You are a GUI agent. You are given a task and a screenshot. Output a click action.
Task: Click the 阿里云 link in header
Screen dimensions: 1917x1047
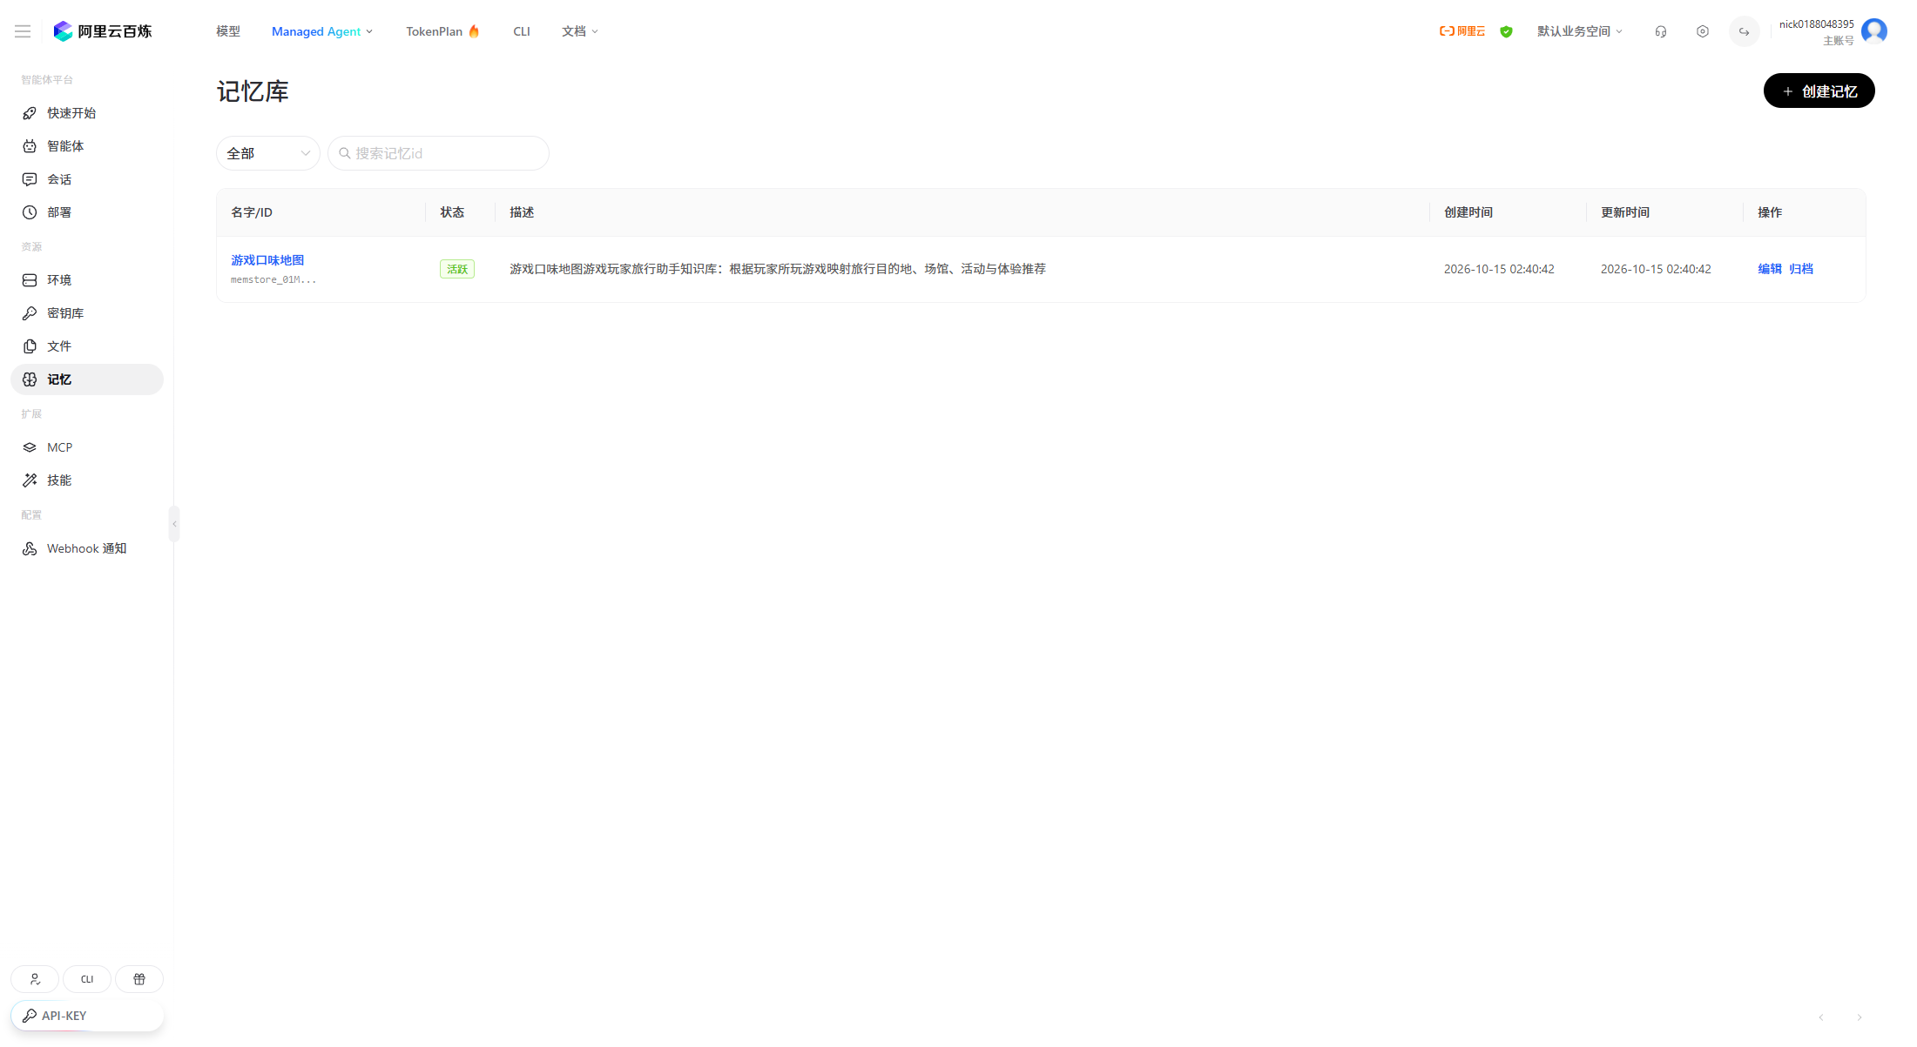tap(1462, 31)
